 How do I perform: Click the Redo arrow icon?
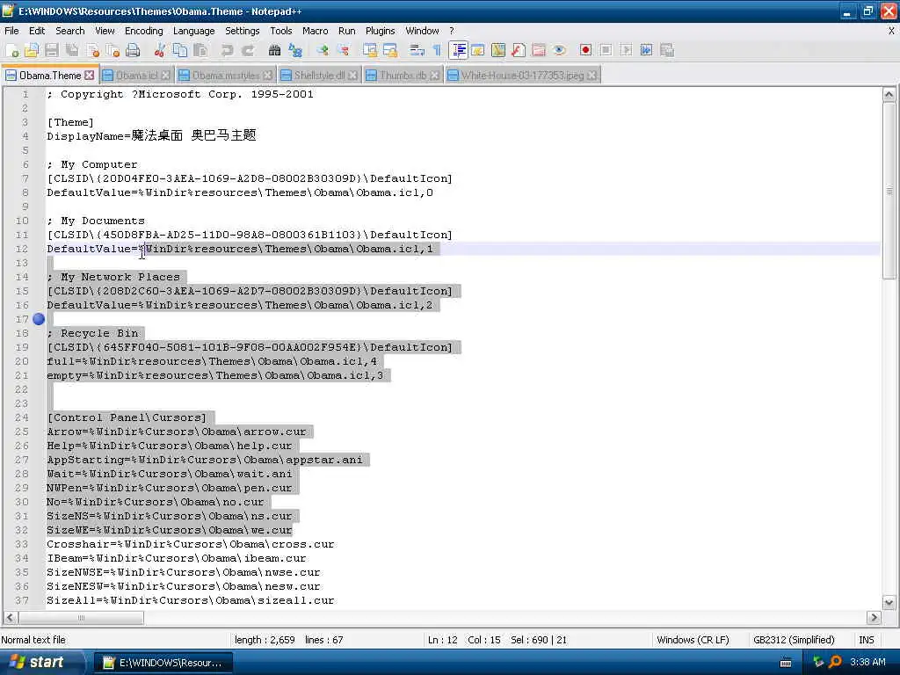pos(247,50)
